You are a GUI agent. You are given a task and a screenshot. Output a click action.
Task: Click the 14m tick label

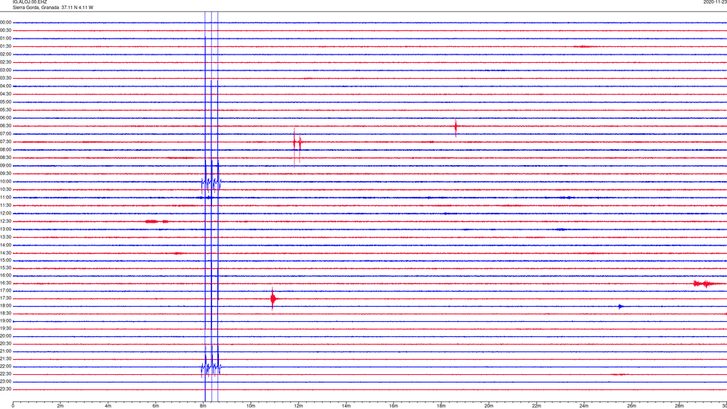[x=346, y=406]
